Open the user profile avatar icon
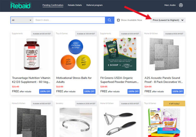Viewport: 196px width, 137px height. point(181,5)
